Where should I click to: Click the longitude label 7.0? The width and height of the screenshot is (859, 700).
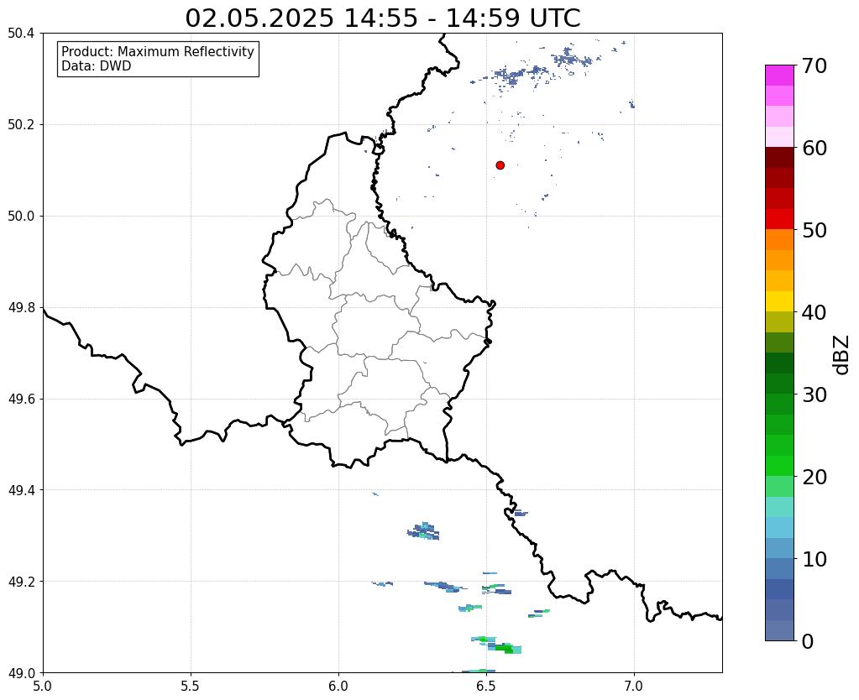pos(634,687)
